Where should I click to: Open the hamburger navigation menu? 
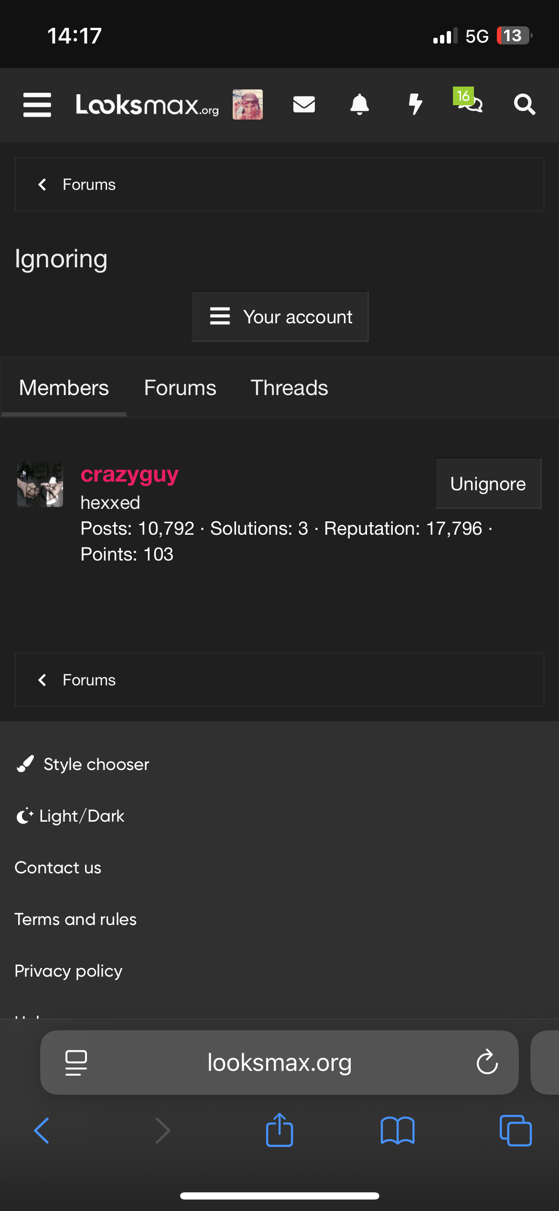37,105
